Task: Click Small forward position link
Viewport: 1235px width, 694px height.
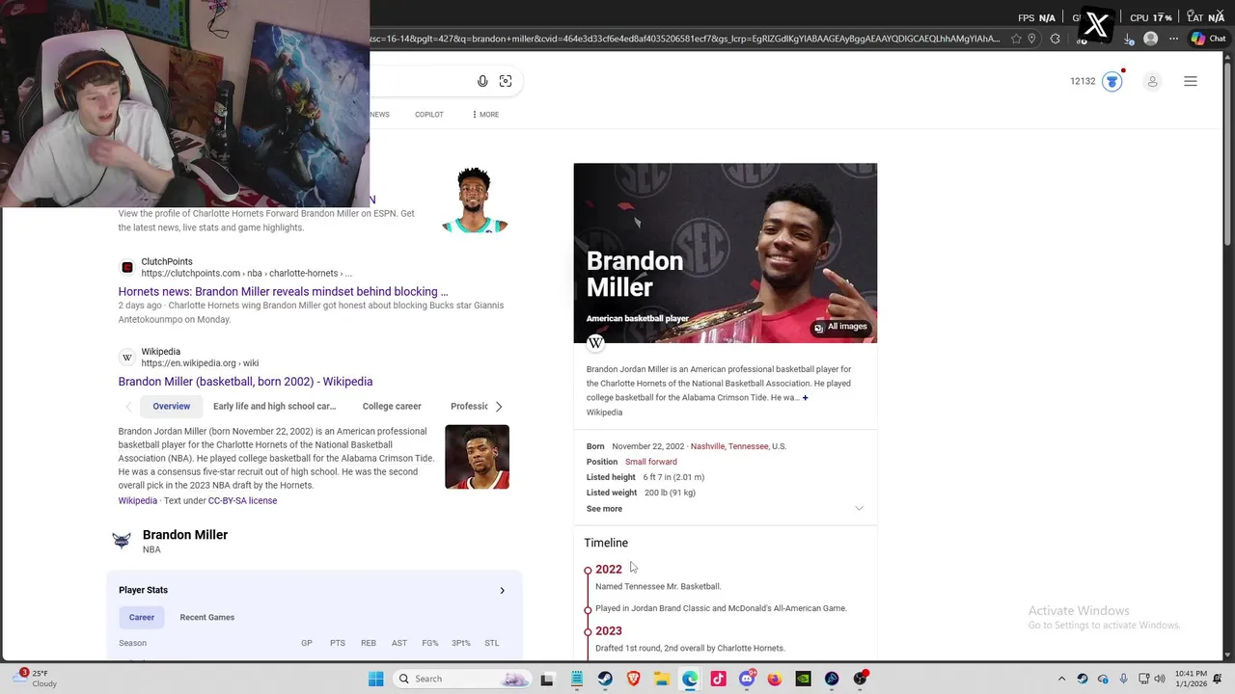Action: (x=651, y=462)
